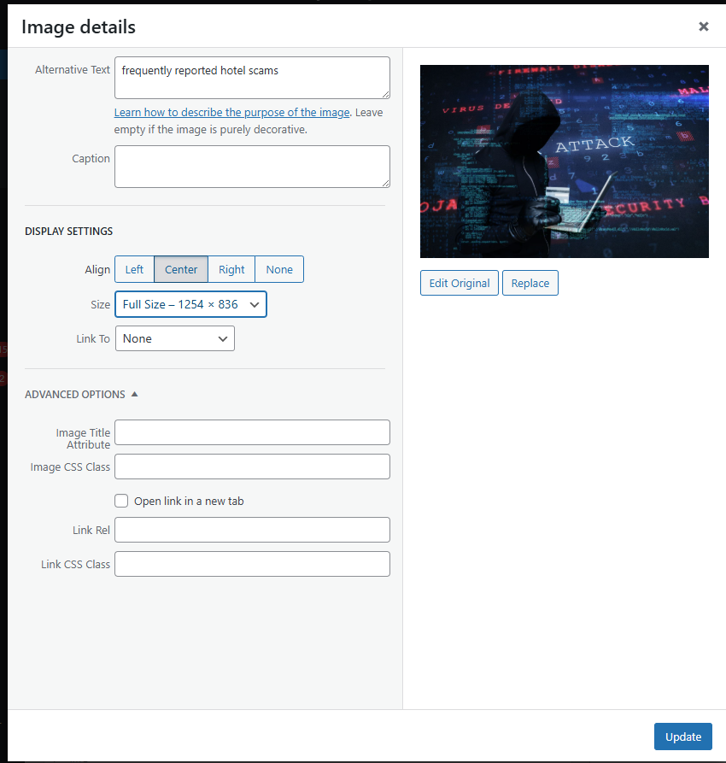The image size is (726, 763).
Task: Open the Size dropdown
Action: 190,304
